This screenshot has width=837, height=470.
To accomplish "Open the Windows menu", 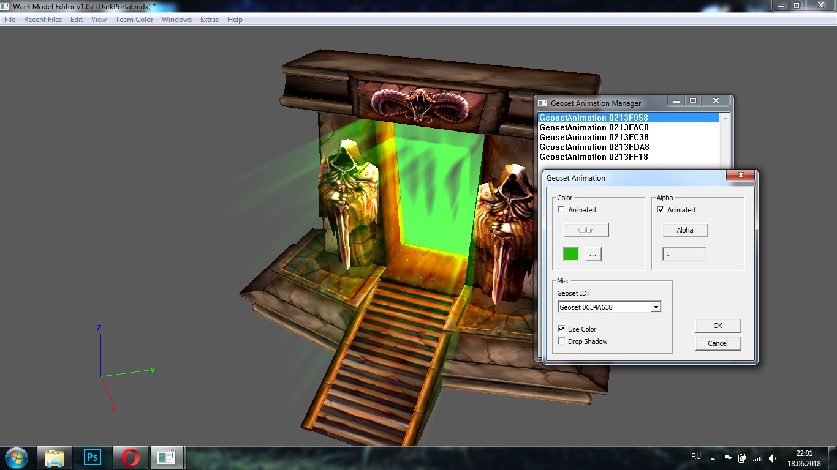I will point(176,20).
